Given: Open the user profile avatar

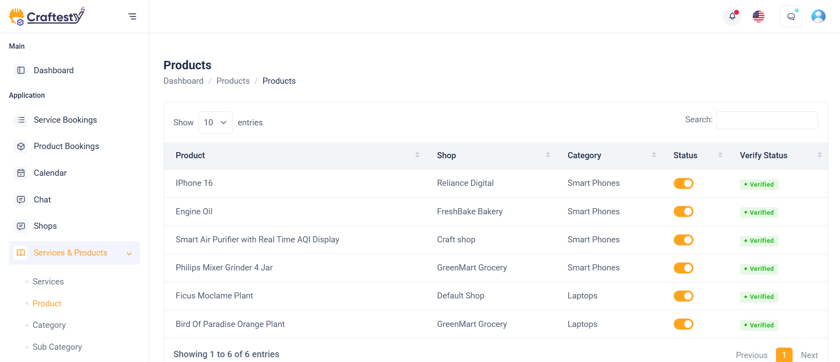Looking at the screenshot, I should point(819,16).
